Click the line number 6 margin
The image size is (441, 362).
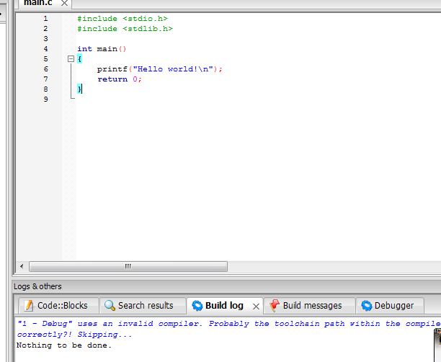point(46,69)
